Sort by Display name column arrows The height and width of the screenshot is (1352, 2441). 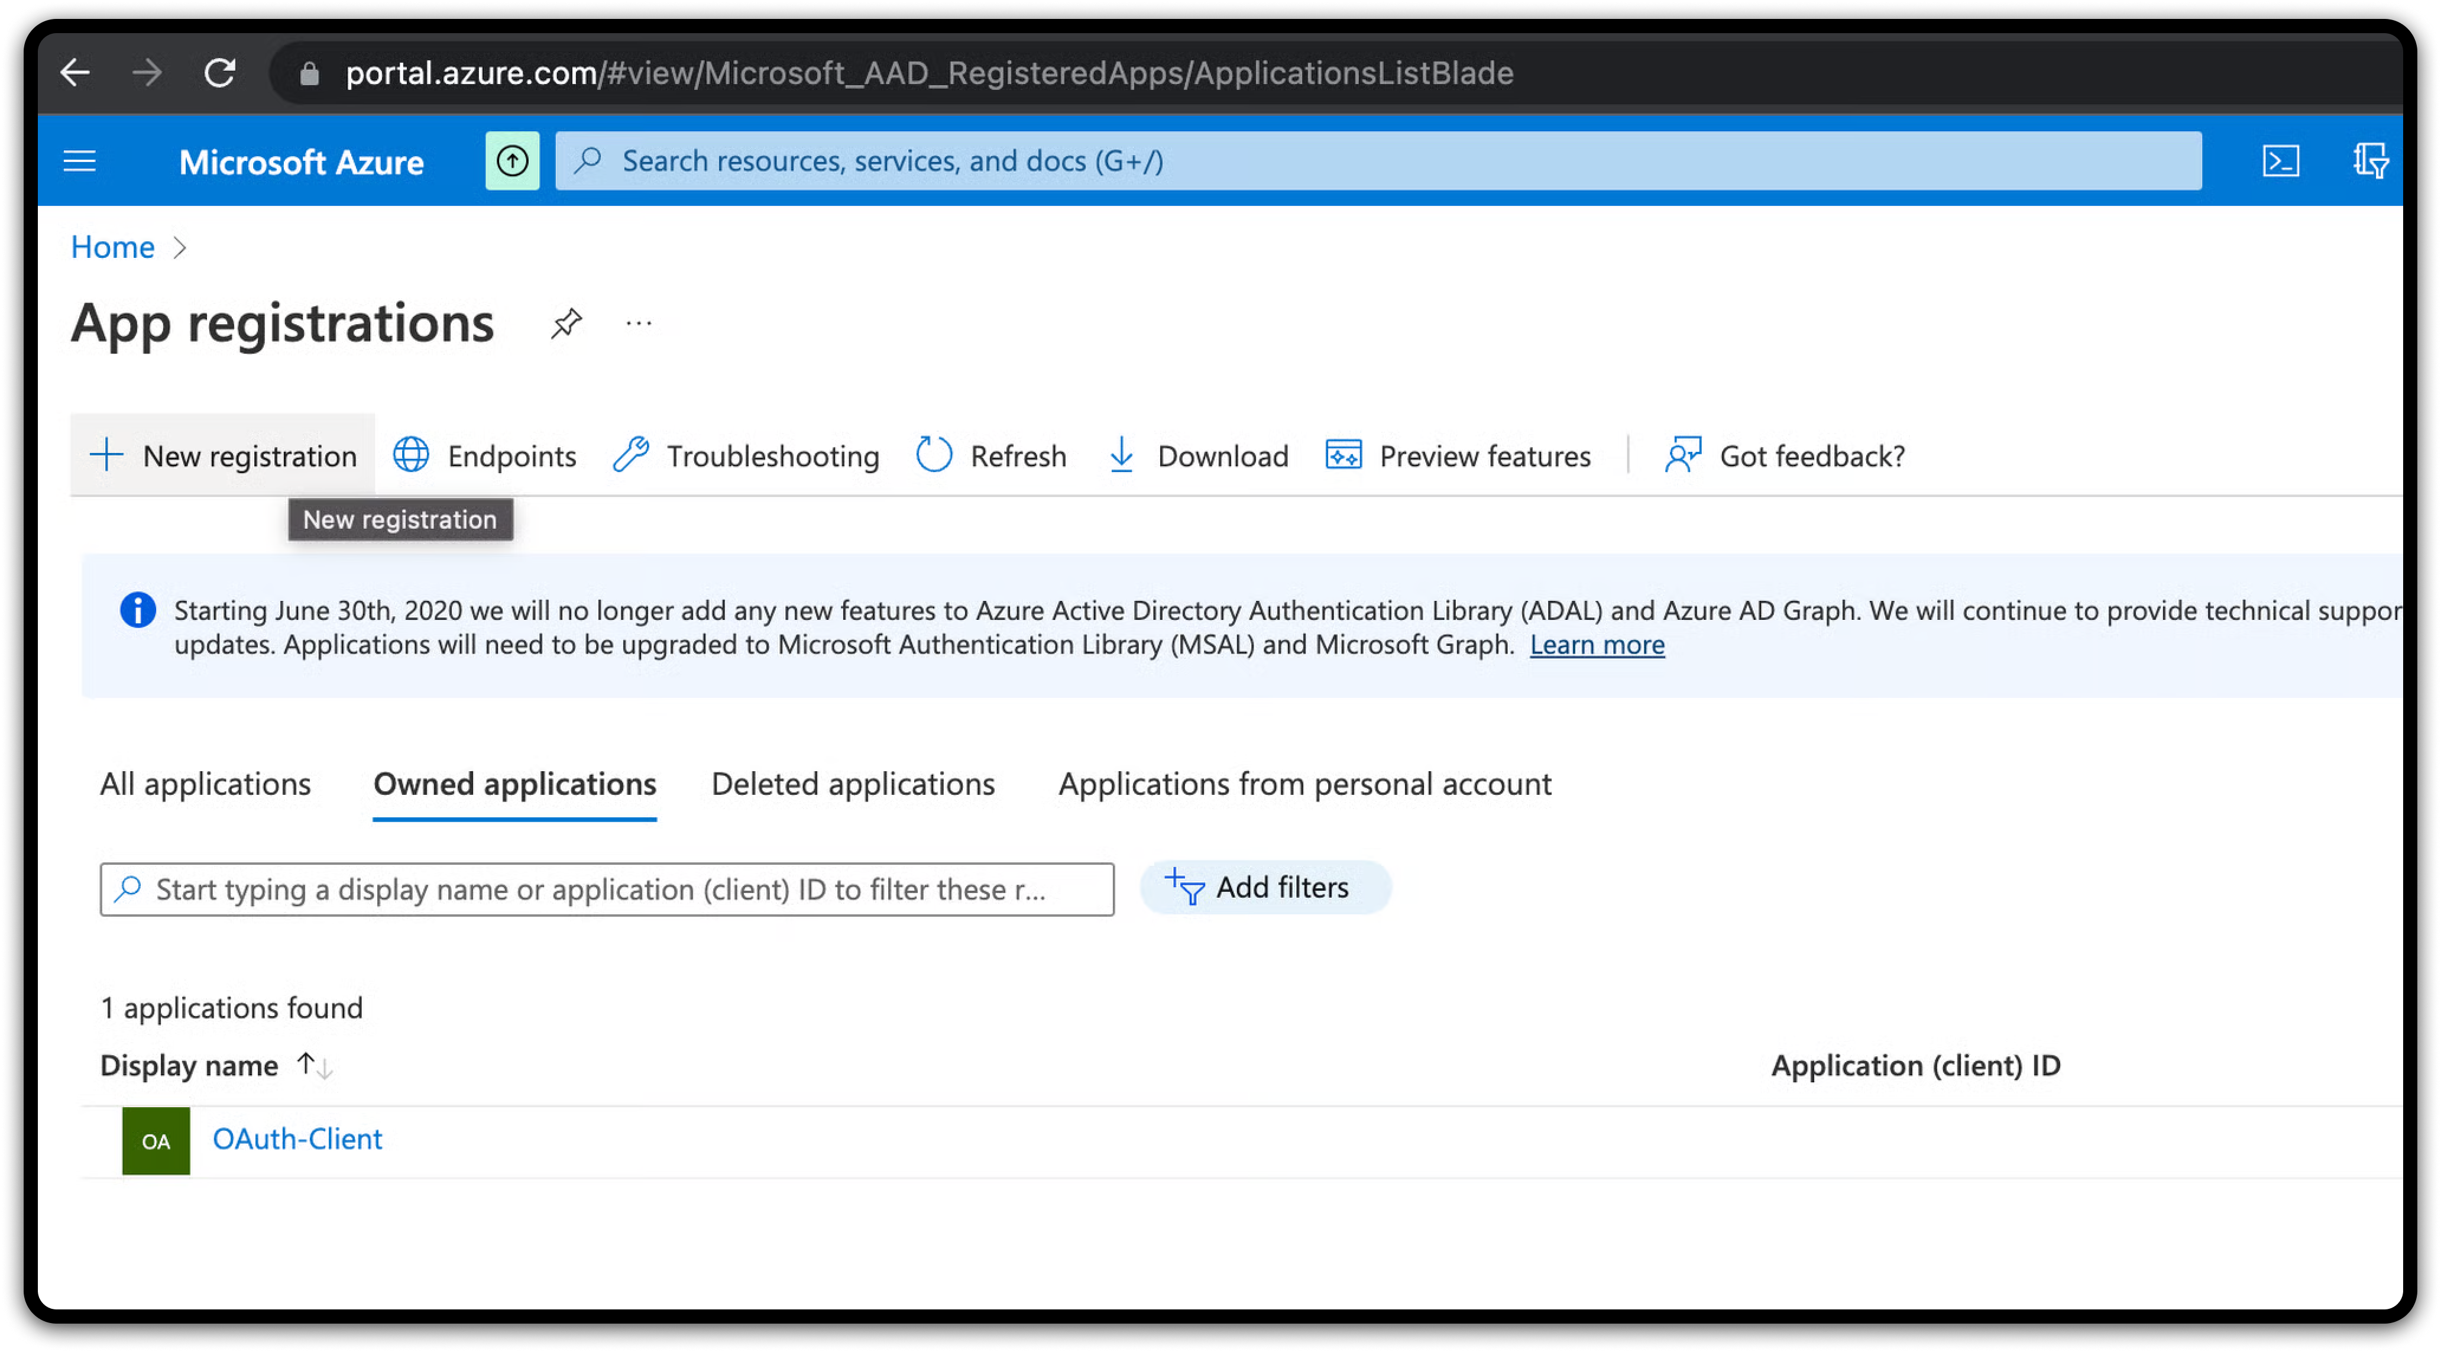(315, 1066)
